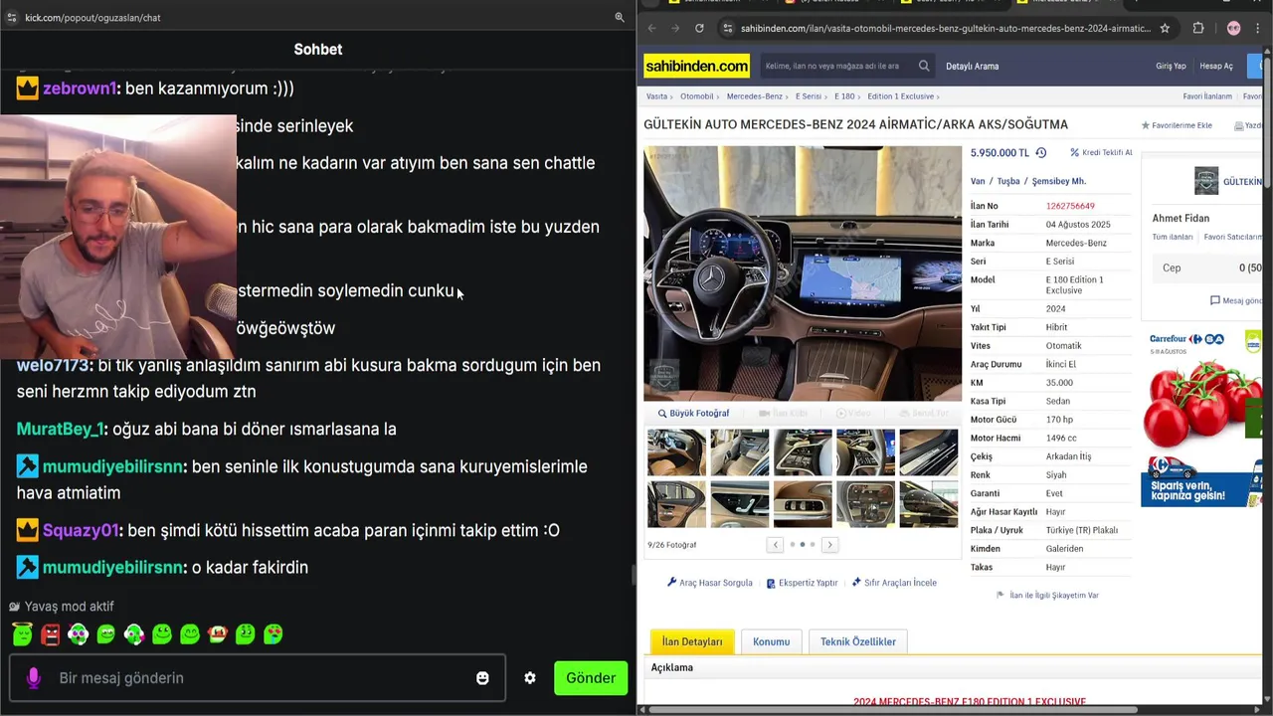Open the E Serisi breadcrumb
The height and width of the screenshot is (716, 1273).
(x=809, y=96)
